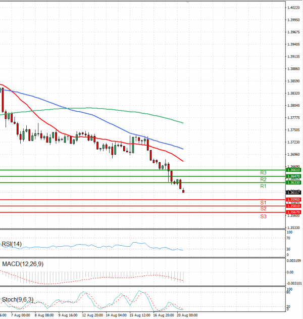Click the RSI(14) indicator label
This screenshot has width=303, height=319.
tap(12, 244)
